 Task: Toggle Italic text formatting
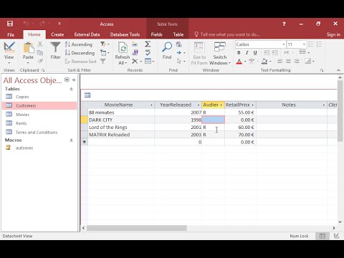pyautogui.click(x=247, y=53)
